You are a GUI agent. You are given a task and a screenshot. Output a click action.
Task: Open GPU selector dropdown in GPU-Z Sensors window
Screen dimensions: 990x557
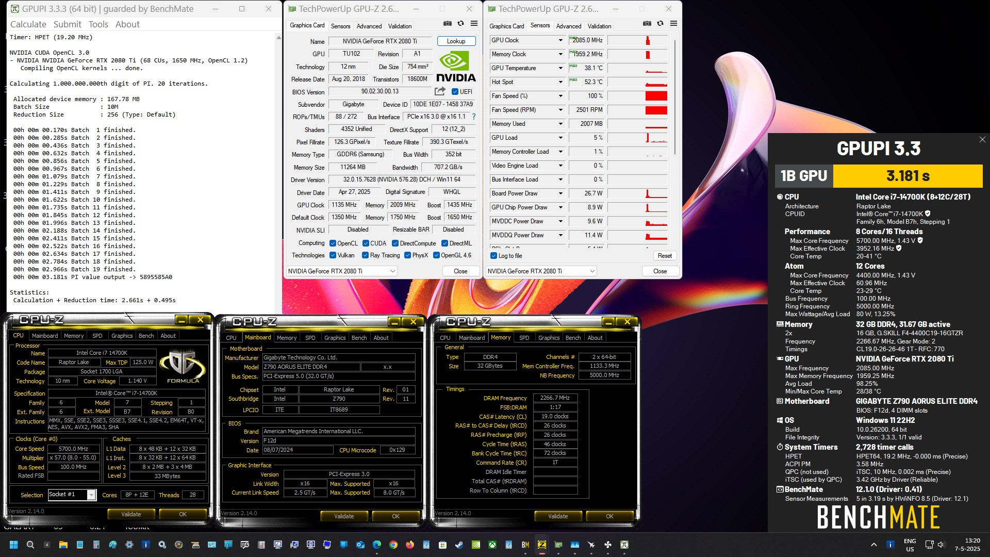click(541, 271)
